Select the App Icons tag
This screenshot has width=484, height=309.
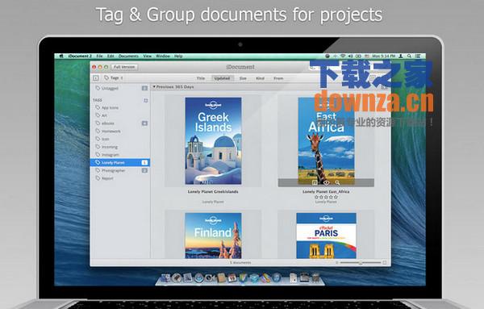coord(120,108)
